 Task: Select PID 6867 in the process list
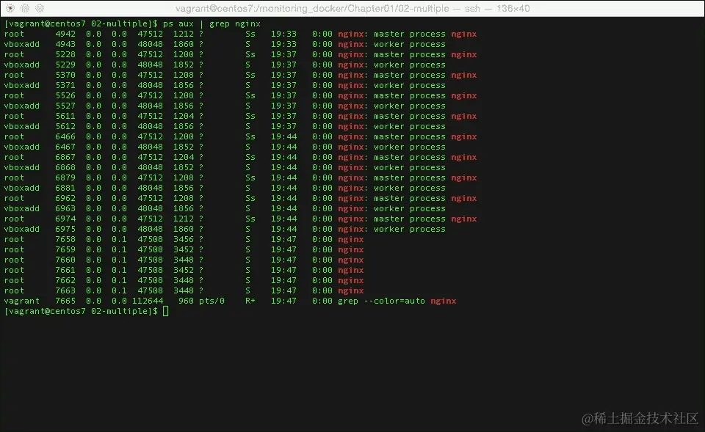click(x=65, y=157)
